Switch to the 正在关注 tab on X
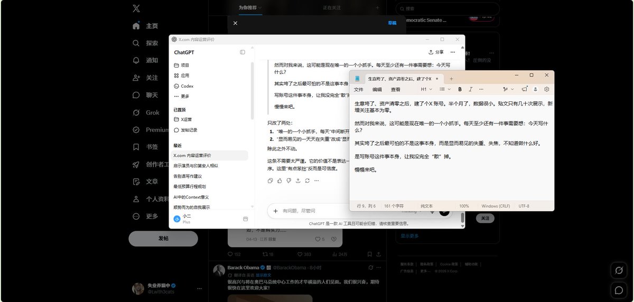Viewport: 634px width, 302px height. tap(332, 8)
